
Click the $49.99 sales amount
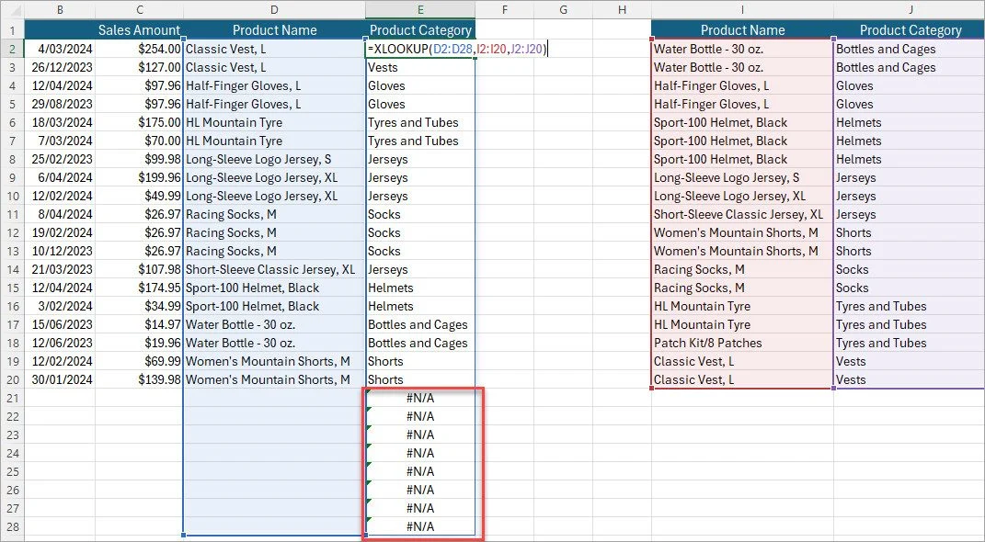click(x=140, y=196)
